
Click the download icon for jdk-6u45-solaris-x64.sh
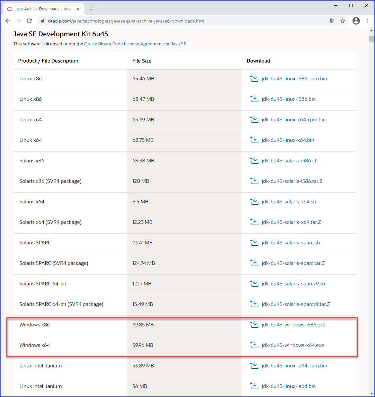click(254, 202)
